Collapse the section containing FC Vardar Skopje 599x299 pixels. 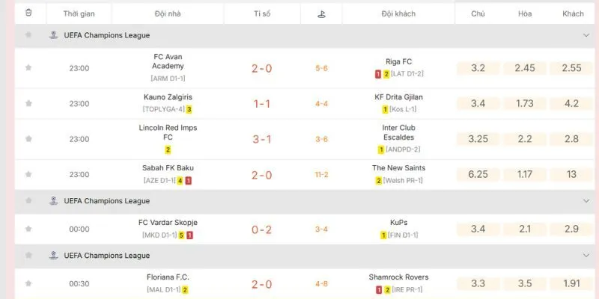pyautogui.click(x=586, y=200)
